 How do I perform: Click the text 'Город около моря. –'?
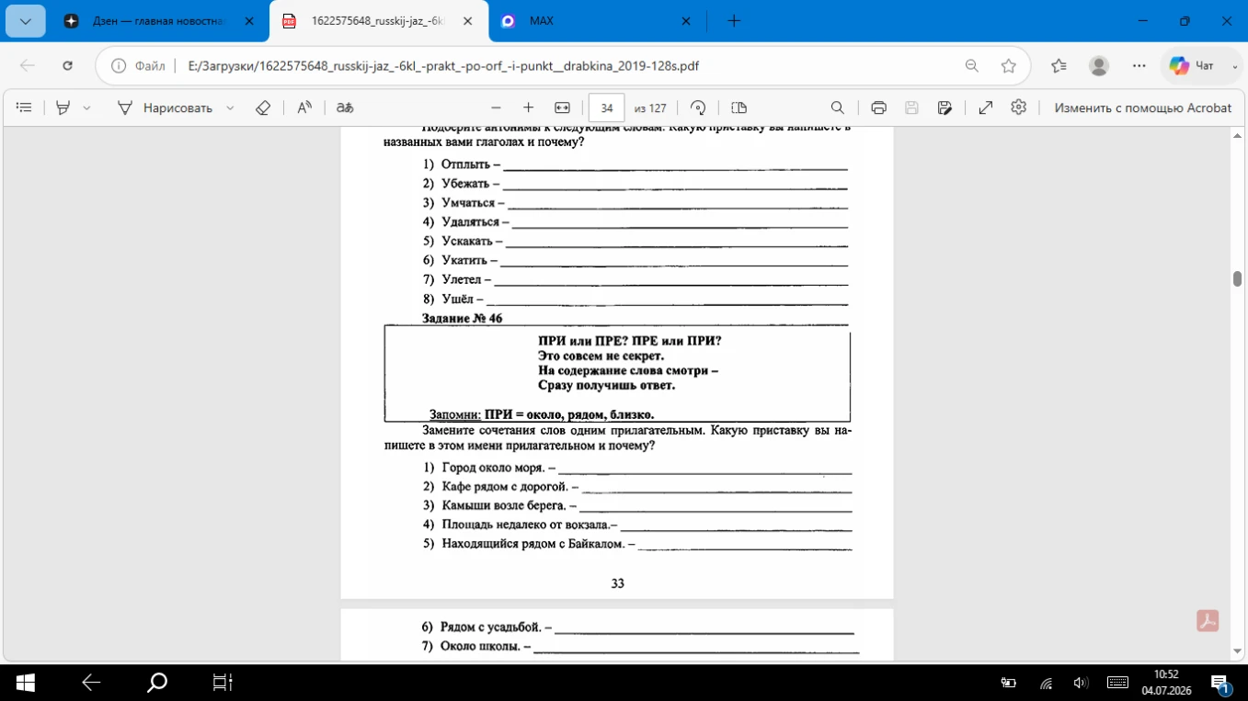click(x=498, y=468)
